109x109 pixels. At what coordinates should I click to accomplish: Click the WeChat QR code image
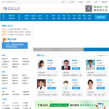coord(89,8)
